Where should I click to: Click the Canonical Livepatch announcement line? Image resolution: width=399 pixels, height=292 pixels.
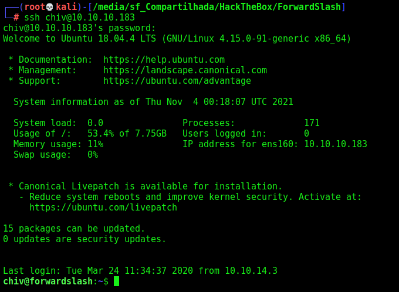pos(146,186)
